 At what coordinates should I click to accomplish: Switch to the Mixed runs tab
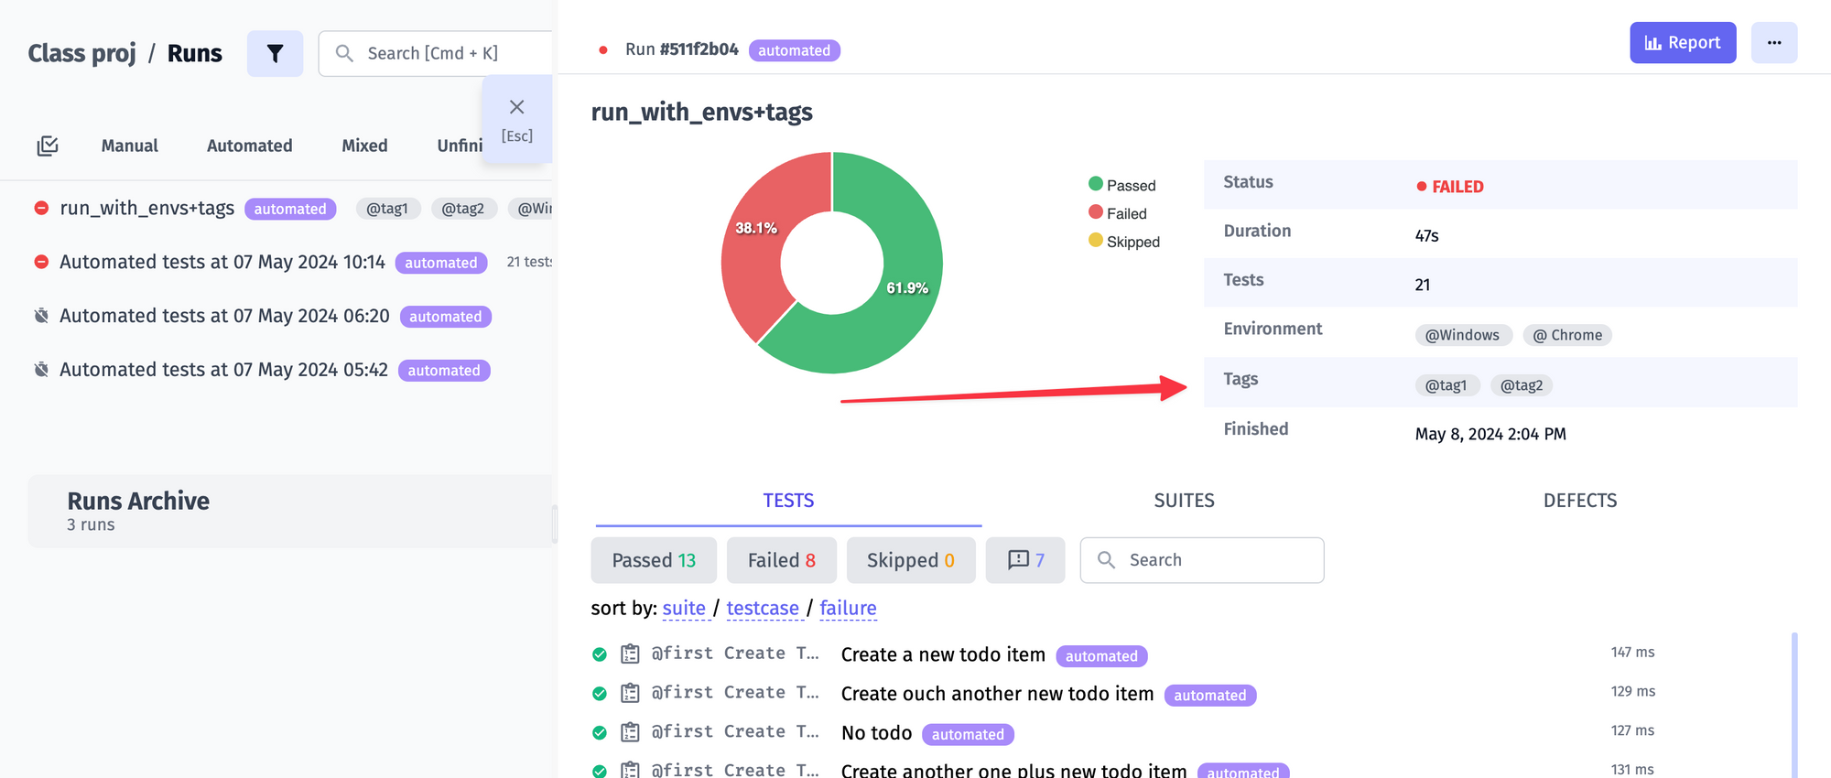[x=364, y=146]
